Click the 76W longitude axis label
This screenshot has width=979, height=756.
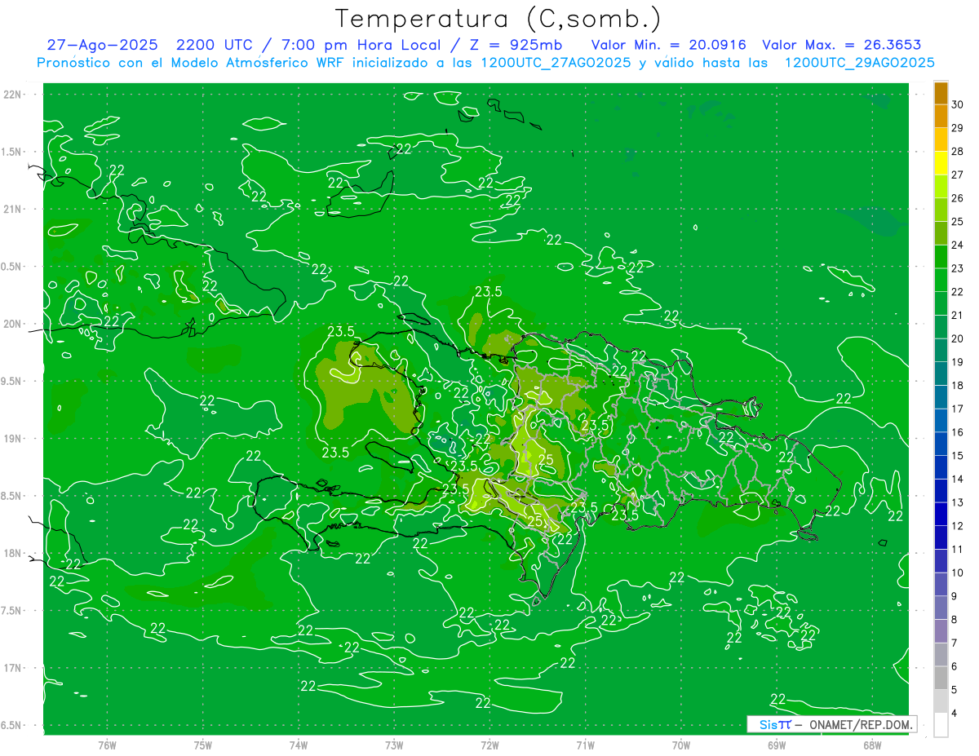pyautogui.click(x=107, y=745)
